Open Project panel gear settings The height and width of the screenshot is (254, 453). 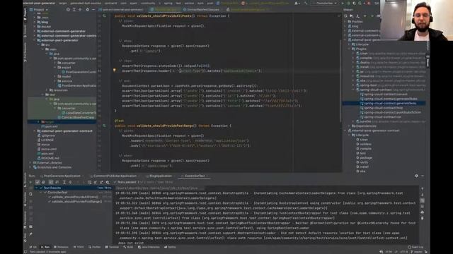[x=88, y=9]
